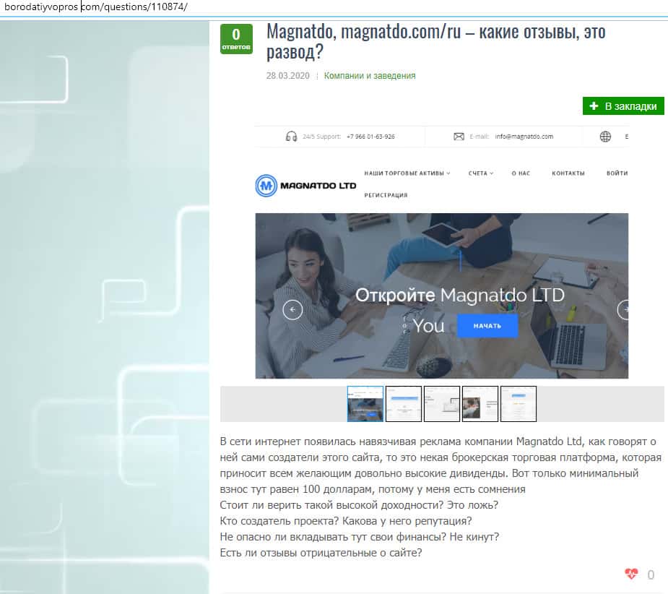Click the next slide arrow on banner
Image resolution: width=668 pixels, height=594 pixels.
[623, 309]
